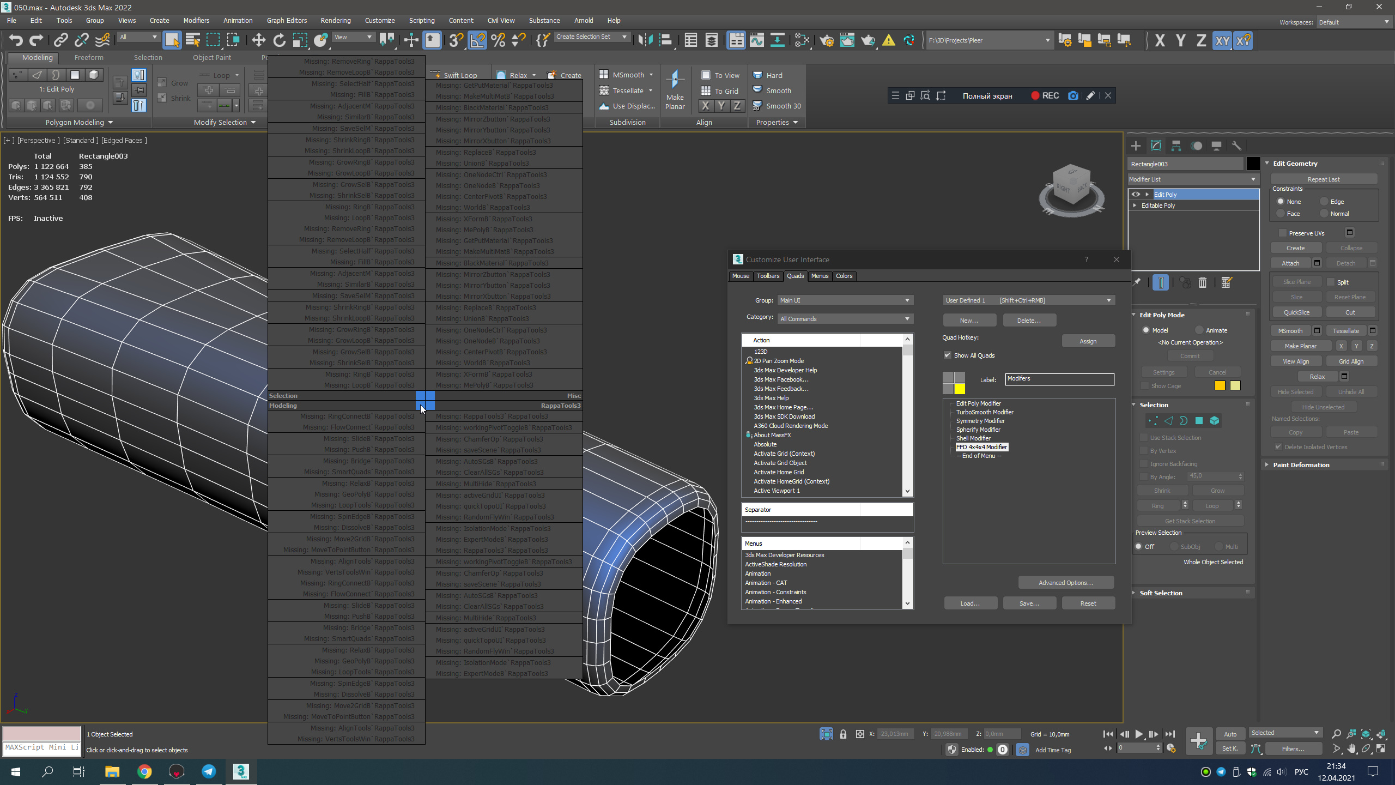Open the Modifier List dropdown
The height and width of the screenshot is (785, 1395).
point(1193,179)
